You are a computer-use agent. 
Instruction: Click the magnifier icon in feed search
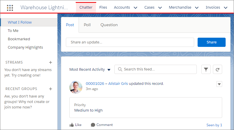point(120,69)
